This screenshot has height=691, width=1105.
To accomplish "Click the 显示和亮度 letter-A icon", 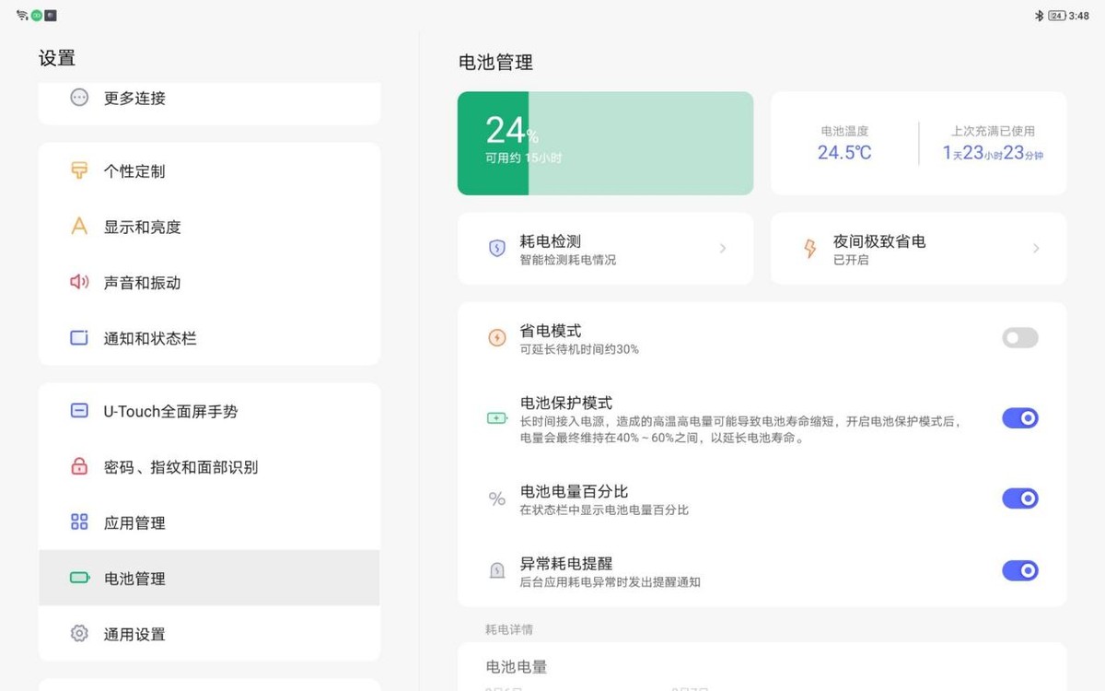I will 80,227.
